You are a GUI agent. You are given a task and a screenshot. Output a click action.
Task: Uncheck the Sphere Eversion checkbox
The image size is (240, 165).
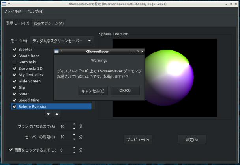[x=14, y=106]
